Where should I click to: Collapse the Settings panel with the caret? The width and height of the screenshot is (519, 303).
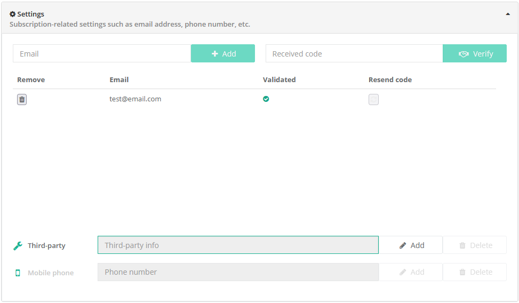pos(508,14)
